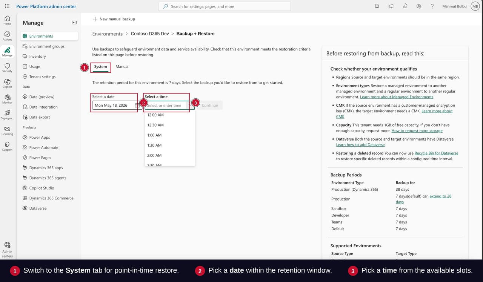483x282 pixels.
Task: Select Data integration menu item
Action: pyautogui.click(x=49, y=107)
